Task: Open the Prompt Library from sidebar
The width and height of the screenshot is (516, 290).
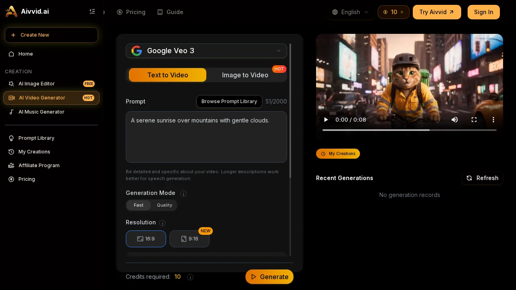Action: pyautogui.click(x=36, y=138)
